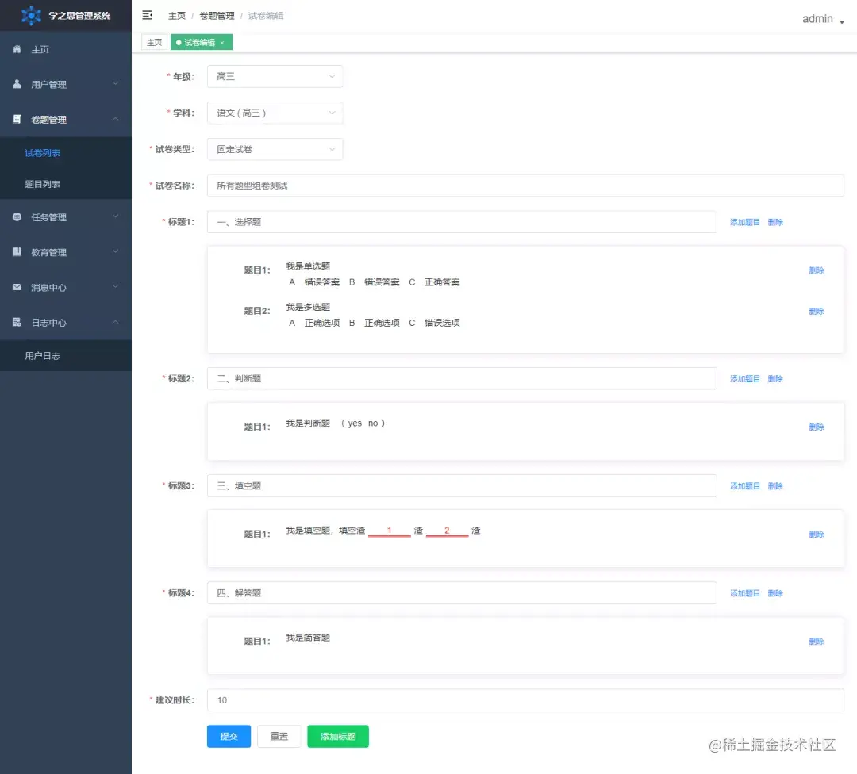Screen dimensions: 857x774
Task: Select 题目列表 in the sidebar
Action: pyautogui.click(x=66, y=184)
